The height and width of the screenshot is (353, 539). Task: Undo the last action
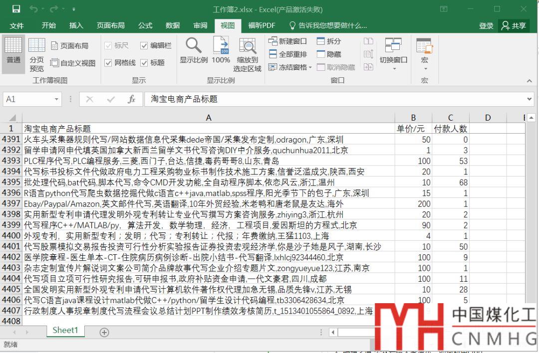[33, 9]
